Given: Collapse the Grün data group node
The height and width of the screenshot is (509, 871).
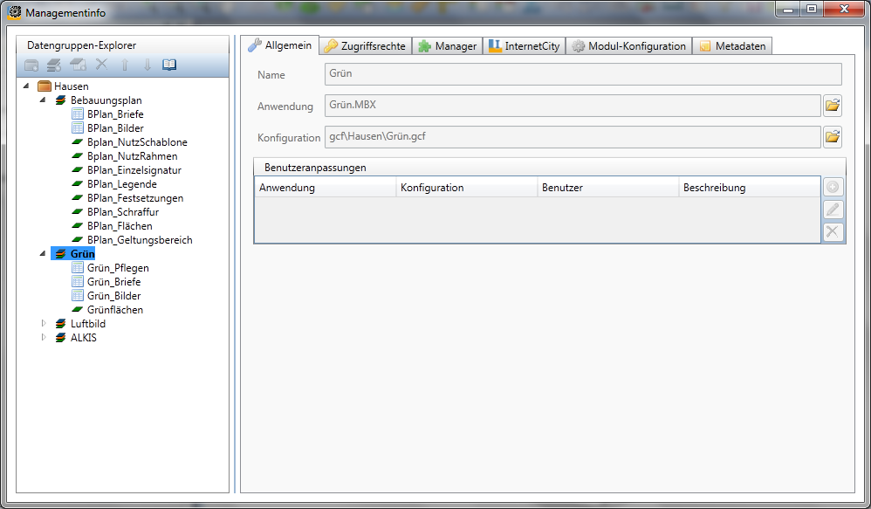Looking at the screenshot, I should click(43, 253).
